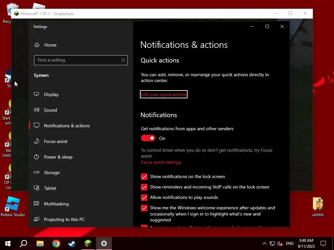334x250 pixels.
Task: Click the network tray icon
Action: [272, 243]
